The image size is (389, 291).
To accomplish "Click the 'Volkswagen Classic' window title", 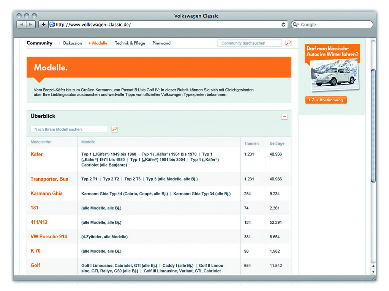I will (196, 16).
